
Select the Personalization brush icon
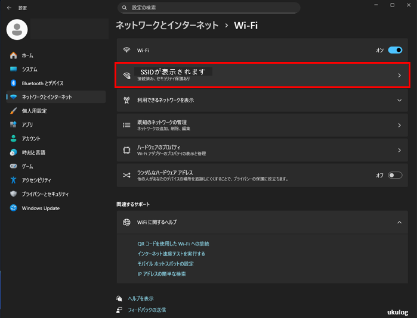[x=13, y=111]
